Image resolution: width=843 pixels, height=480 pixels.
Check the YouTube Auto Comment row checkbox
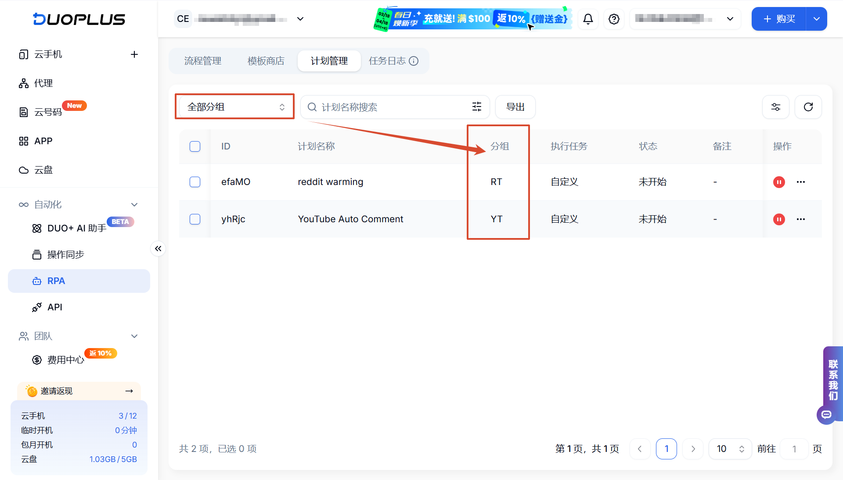tap(195, 219)
